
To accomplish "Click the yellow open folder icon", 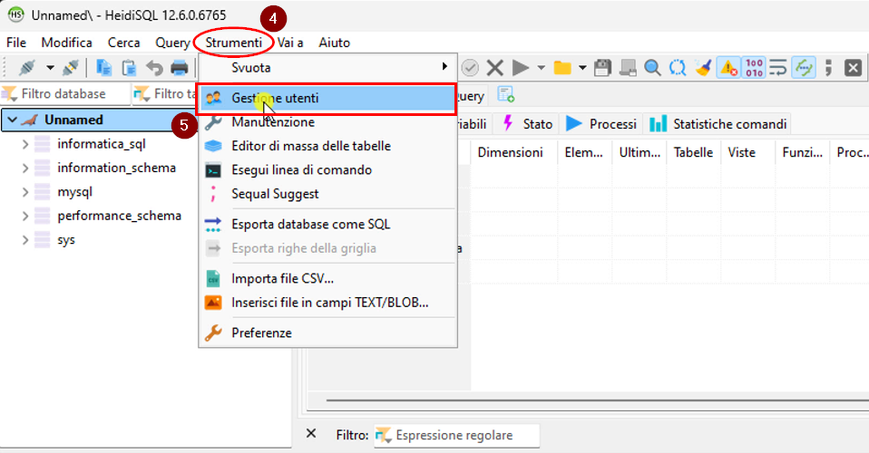I will click(562, 68).
